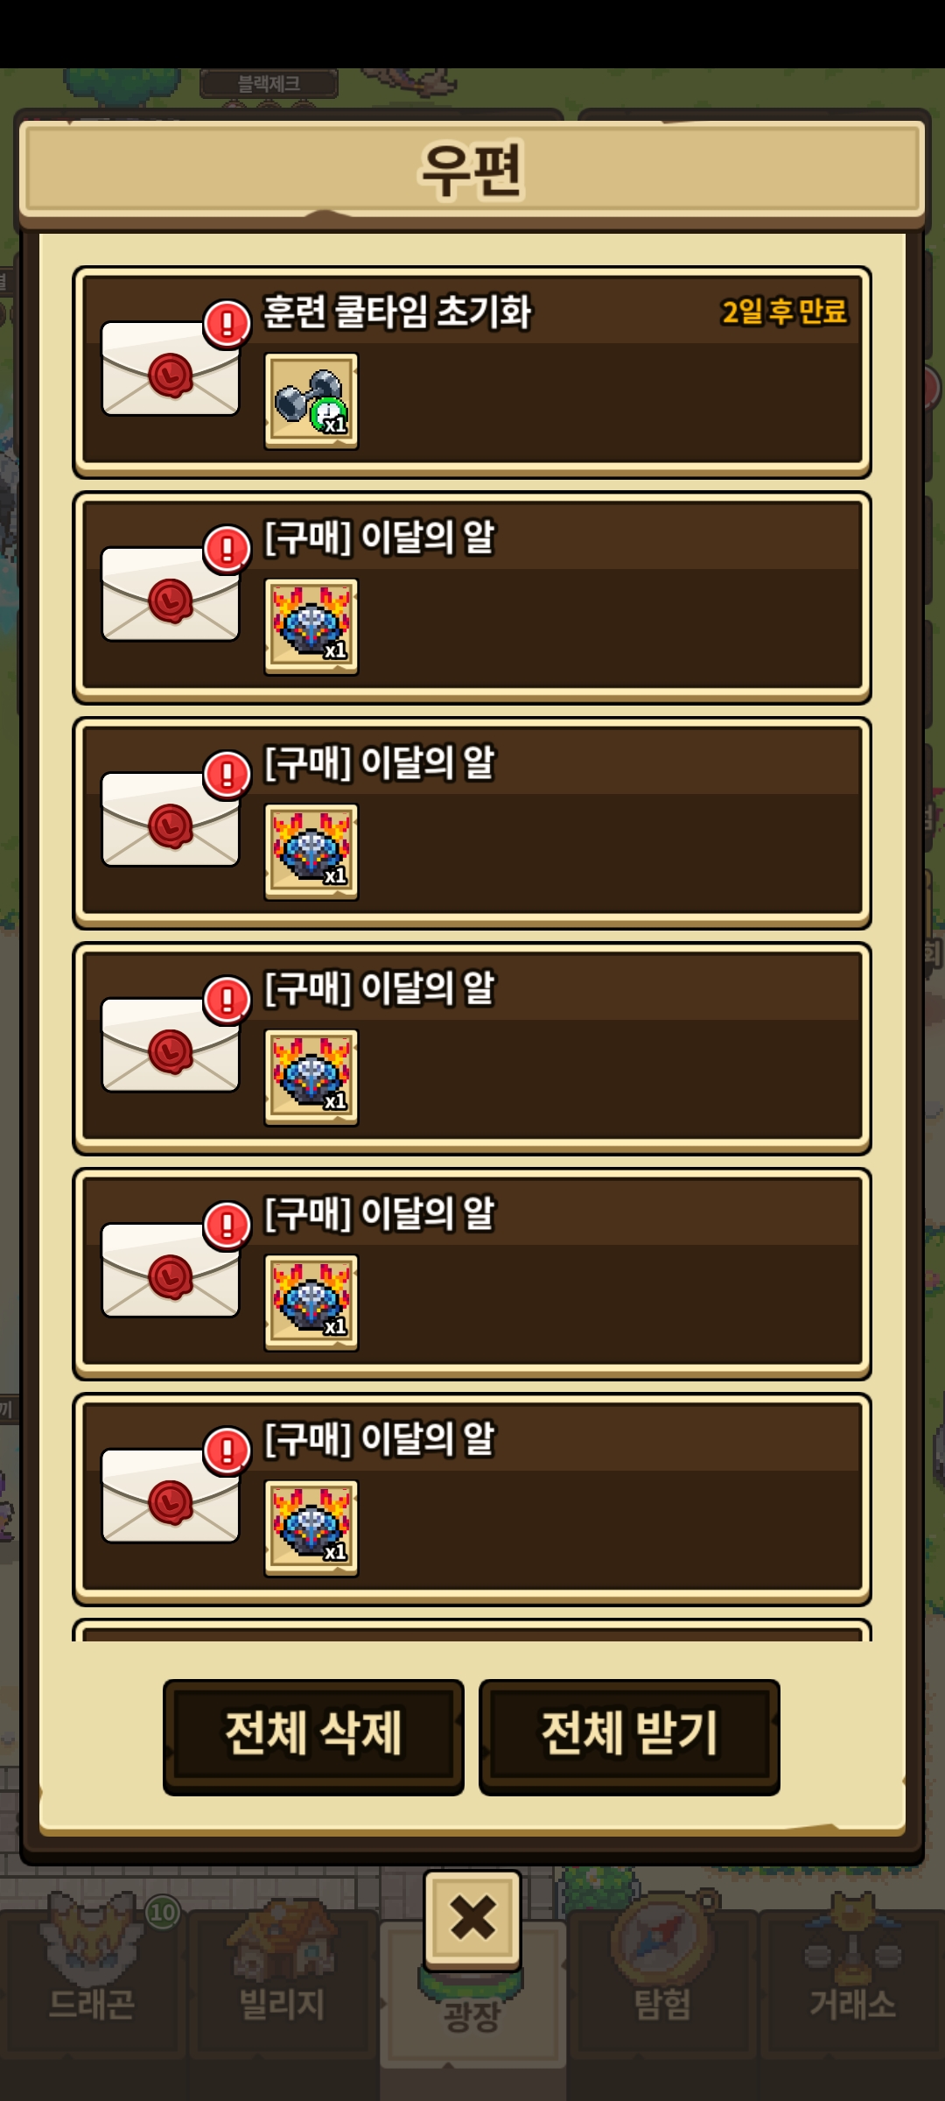The image size is (945, 2101).
Task: Open the training cooldown reset mail envelope
Action: point(171,369)
